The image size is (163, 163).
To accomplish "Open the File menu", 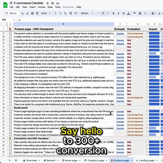I will (11, 7).
